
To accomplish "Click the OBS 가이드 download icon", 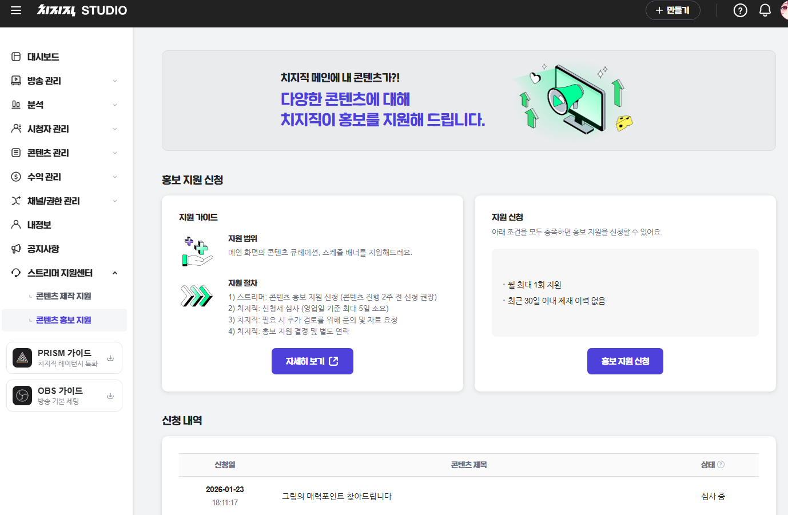I will coord(110,396).
